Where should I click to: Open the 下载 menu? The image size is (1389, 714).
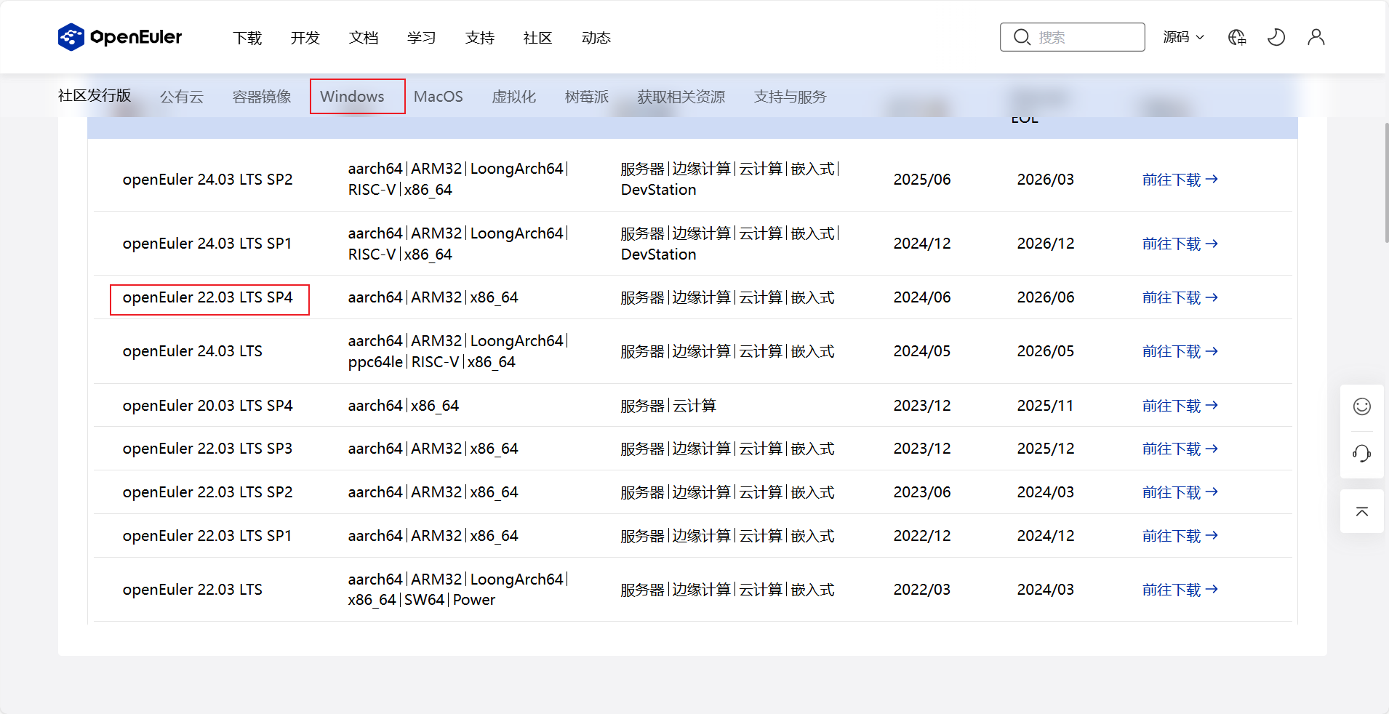tap(247, 38)
